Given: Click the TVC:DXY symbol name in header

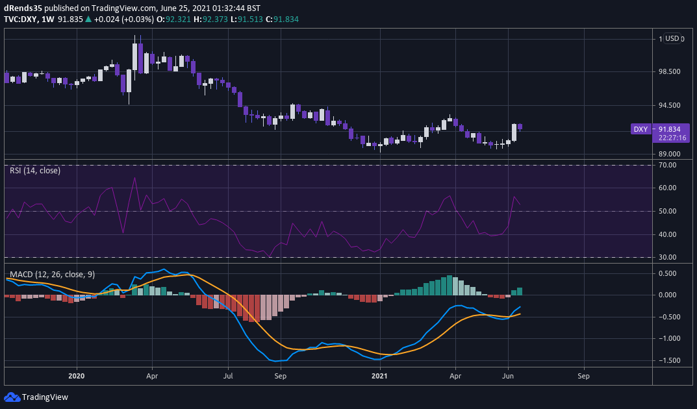Looking at the screenshot, I should [x=20, y=19].
